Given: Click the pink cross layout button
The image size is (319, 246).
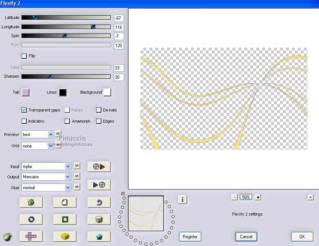Looking at the screenshot, I should pos(31,236).
